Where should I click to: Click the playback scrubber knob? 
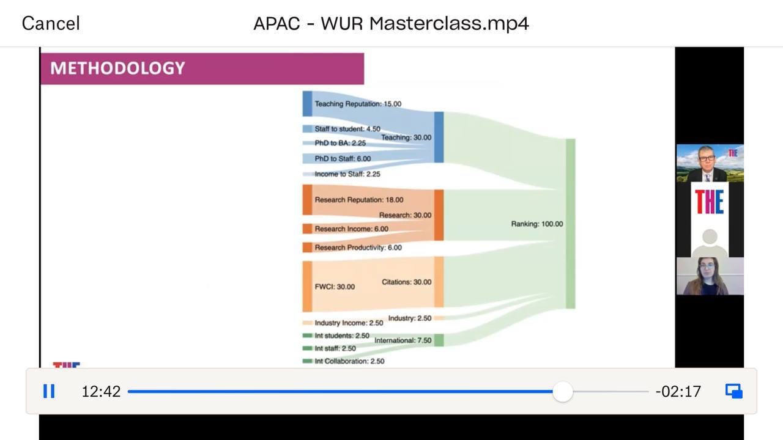click(x=562, y=391)
